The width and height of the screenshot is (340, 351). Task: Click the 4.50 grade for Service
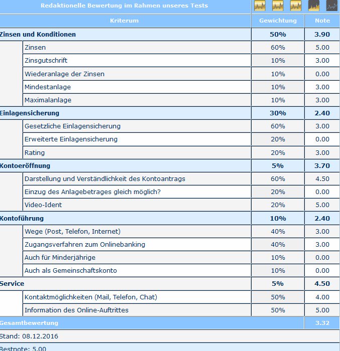pyautogui.click(x=322, y=284)
